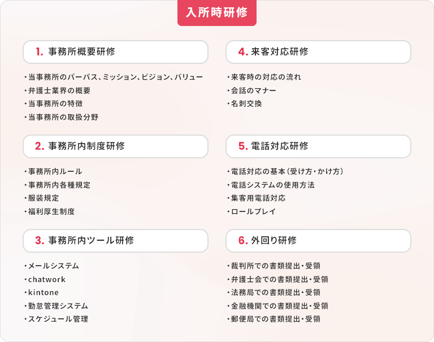
Task: Click the メールシステム list item
Action: tap(52, 266)
